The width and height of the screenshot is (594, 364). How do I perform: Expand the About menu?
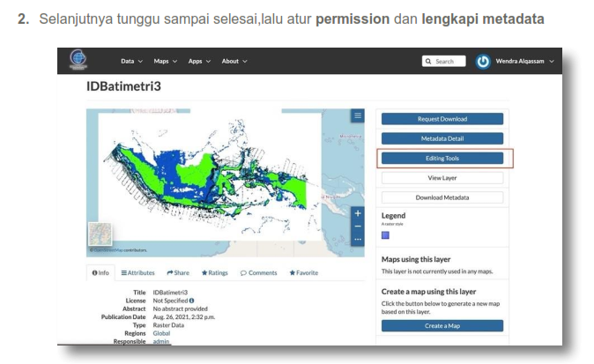tap(234, 61)
